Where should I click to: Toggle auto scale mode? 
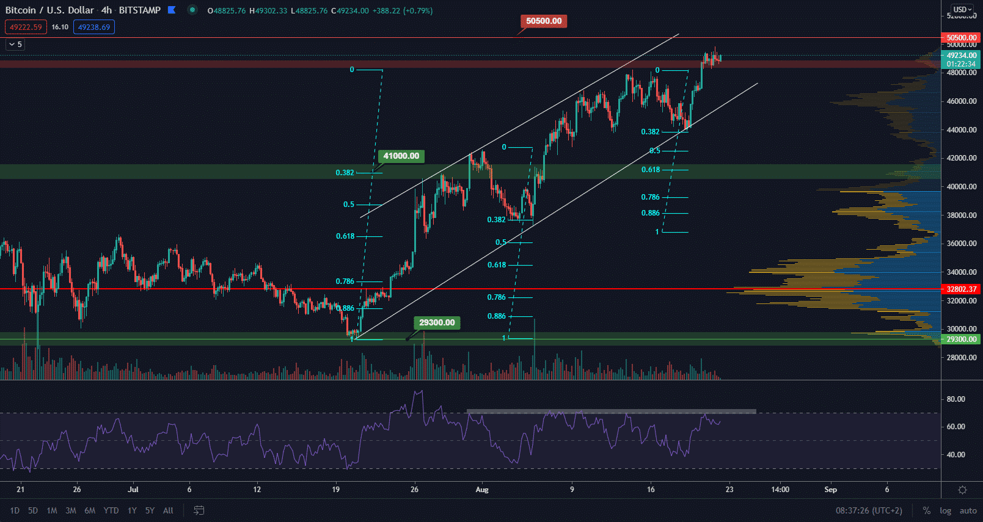click(x=968, y=510)
